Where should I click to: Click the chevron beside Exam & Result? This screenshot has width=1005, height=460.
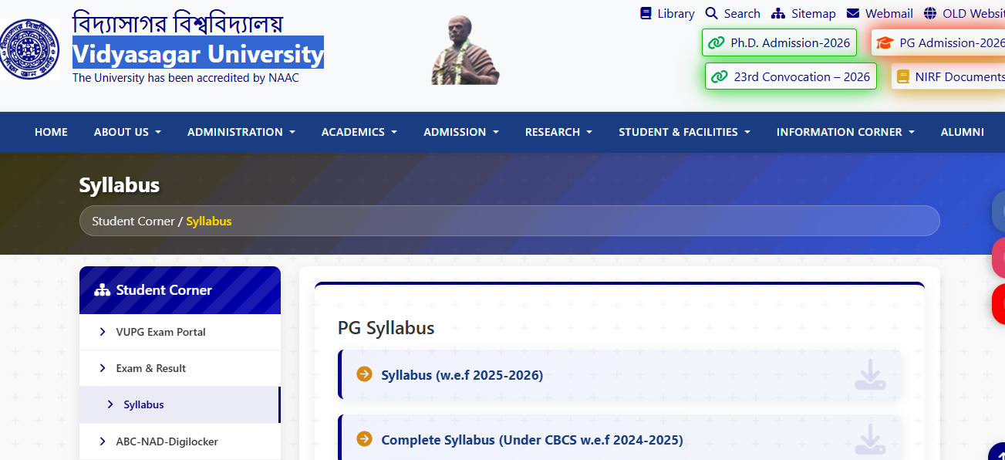click(x=103, y=368)
